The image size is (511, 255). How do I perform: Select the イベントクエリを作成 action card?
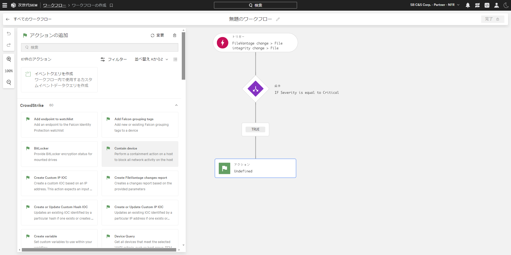pyautogui.click(x=59, y=80)
